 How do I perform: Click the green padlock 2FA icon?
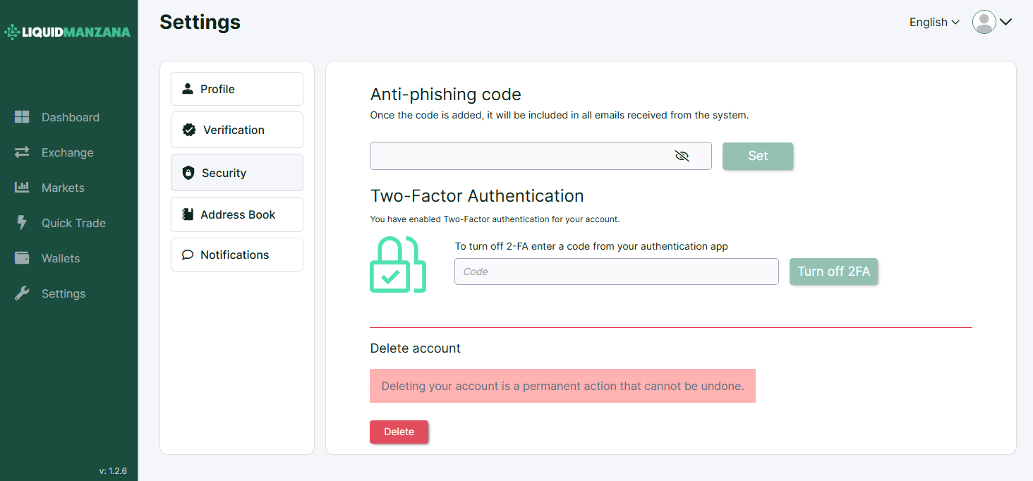[398, 264]
